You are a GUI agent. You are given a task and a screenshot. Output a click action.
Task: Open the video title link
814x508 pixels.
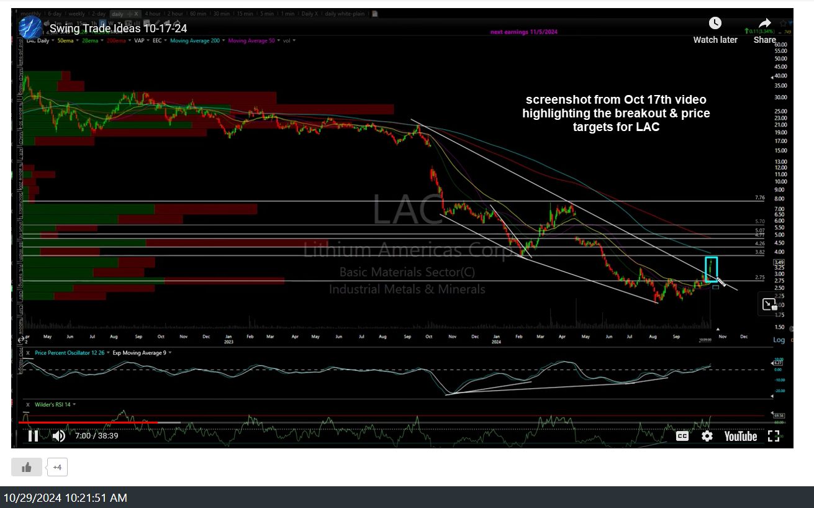pyautogui.click(x=118, y=29)
